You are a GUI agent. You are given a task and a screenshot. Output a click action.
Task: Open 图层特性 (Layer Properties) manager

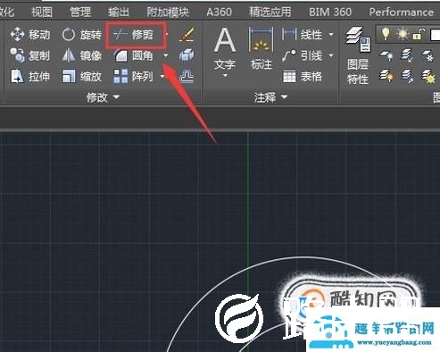(x=358, y=55)
